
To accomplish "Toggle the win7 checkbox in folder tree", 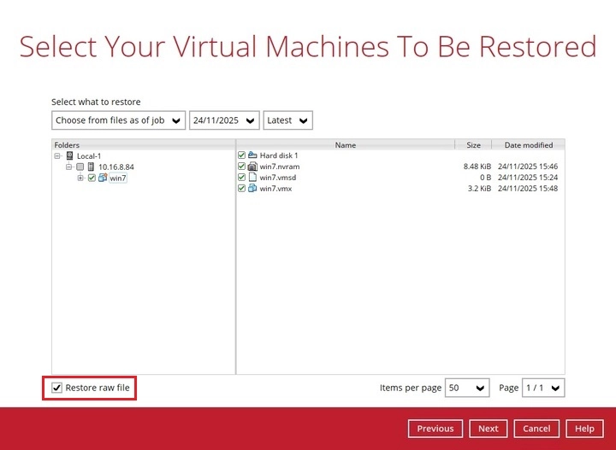I will click(92, 178).
